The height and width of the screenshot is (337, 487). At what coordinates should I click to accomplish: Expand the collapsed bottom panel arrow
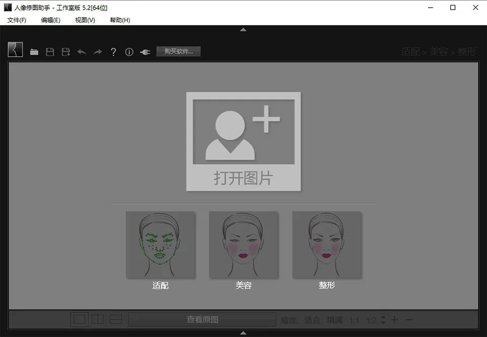pos(243,333)
